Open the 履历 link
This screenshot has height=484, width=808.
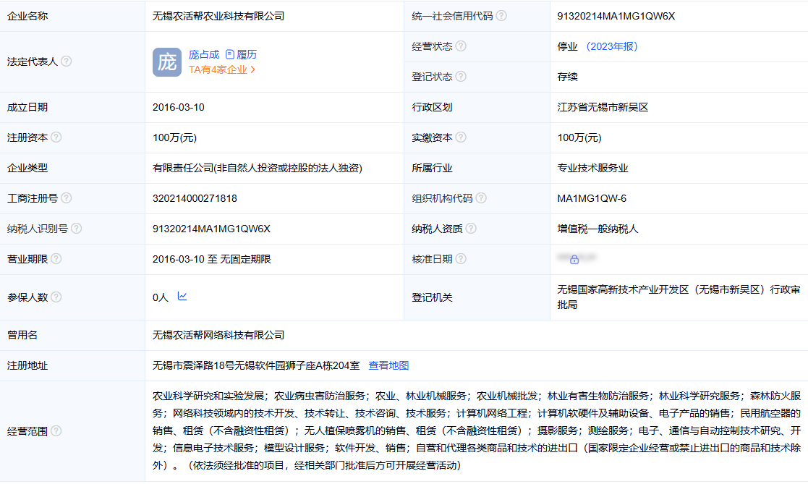tap(247, 55)
